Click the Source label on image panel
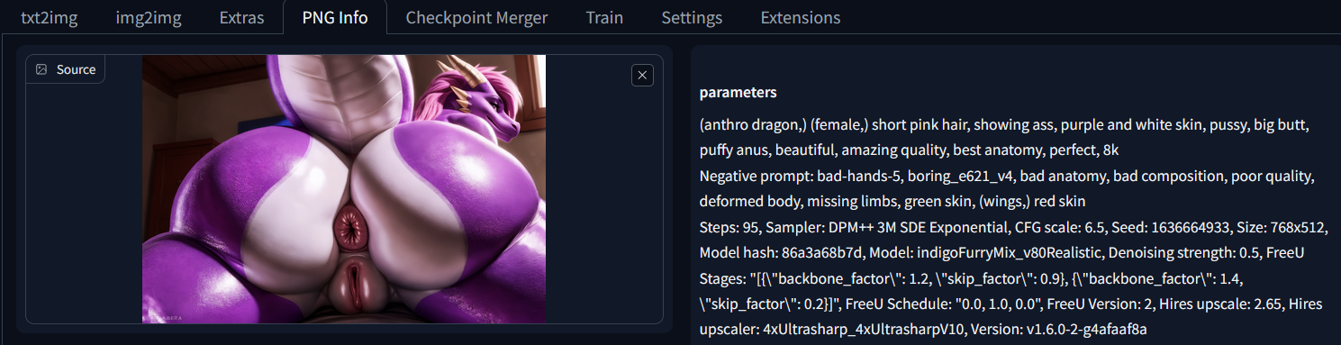The width and height of the screenshot is (1341, 345). point(76,69)
